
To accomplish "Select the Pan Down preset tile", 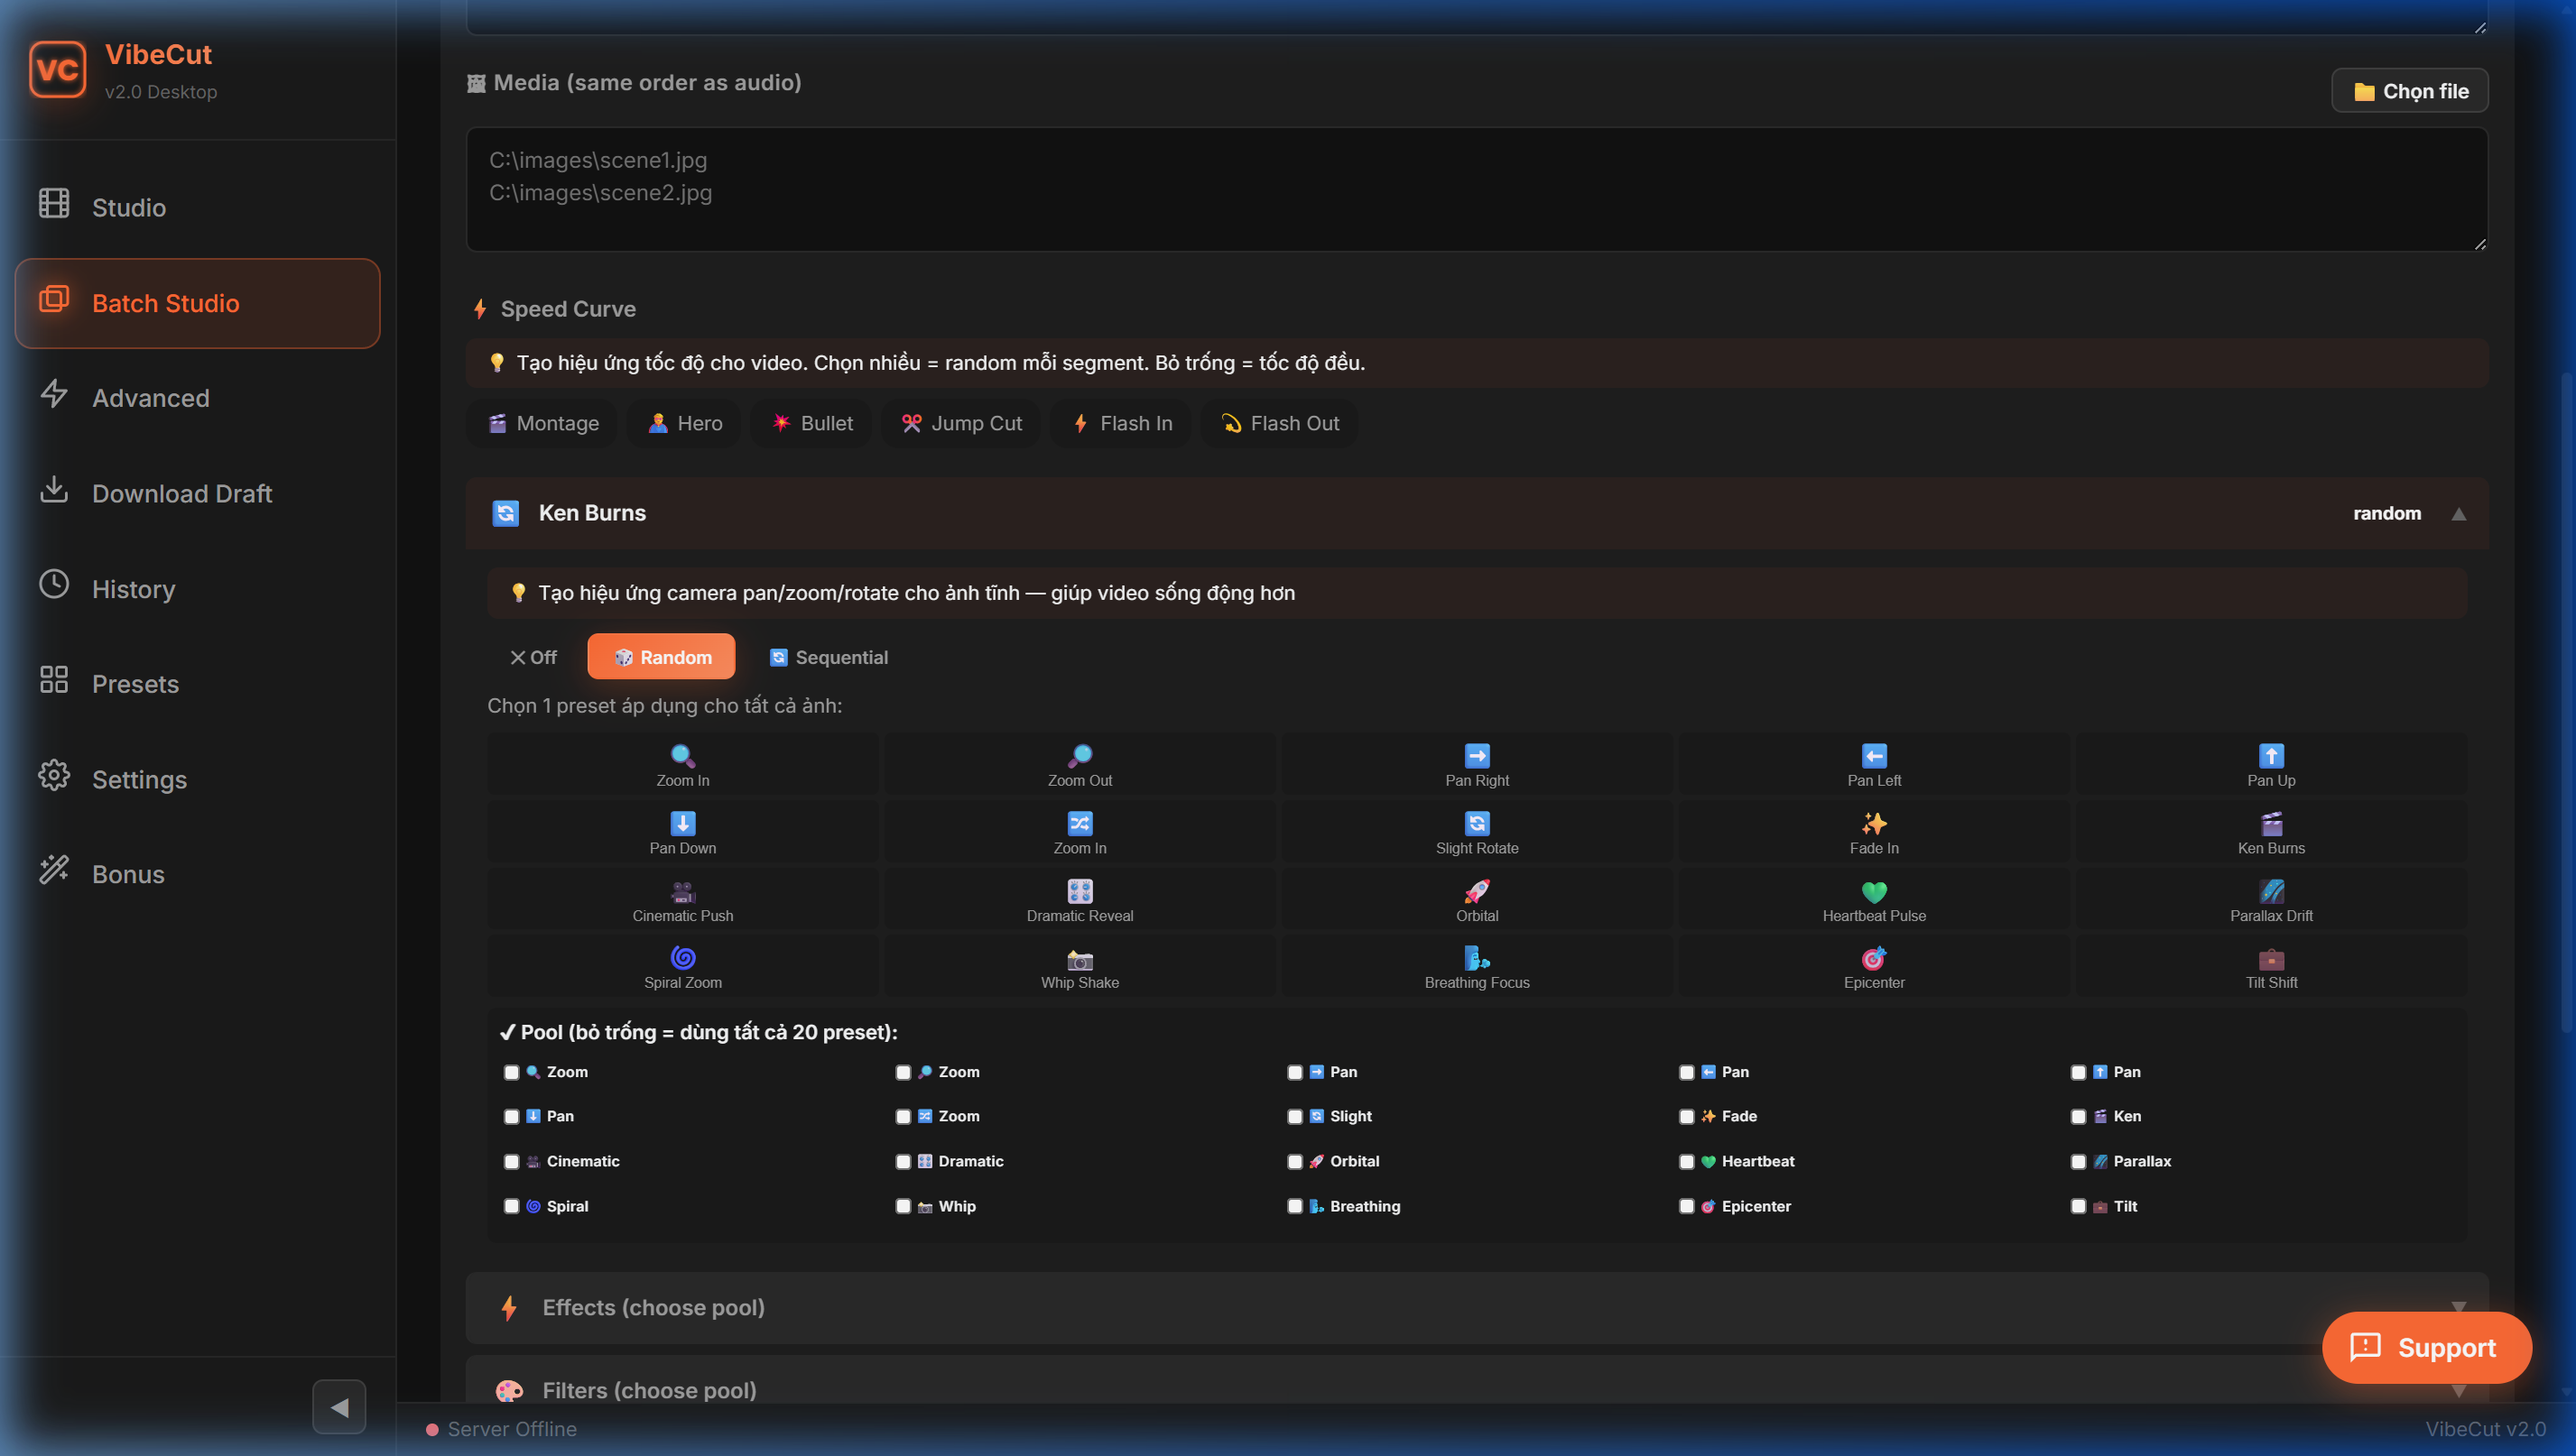I will tap(682, 833).
